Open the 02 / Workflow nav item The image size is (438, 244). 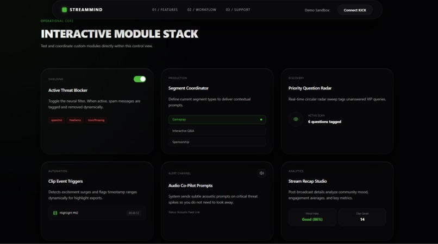click(202, 10)
